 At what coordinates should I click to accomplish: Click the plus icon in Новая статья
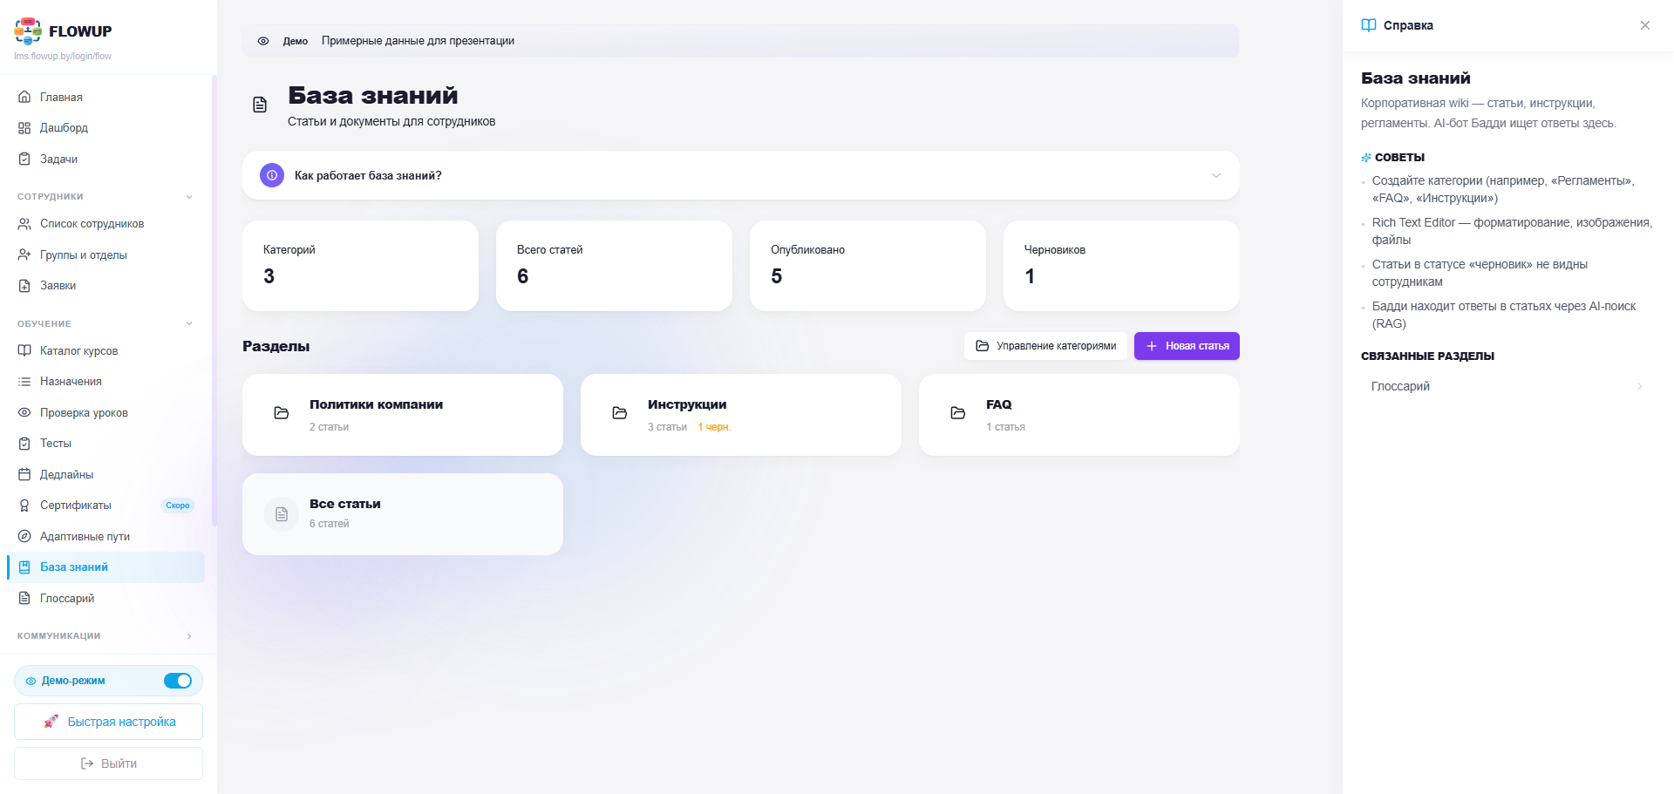point(1152,346)
